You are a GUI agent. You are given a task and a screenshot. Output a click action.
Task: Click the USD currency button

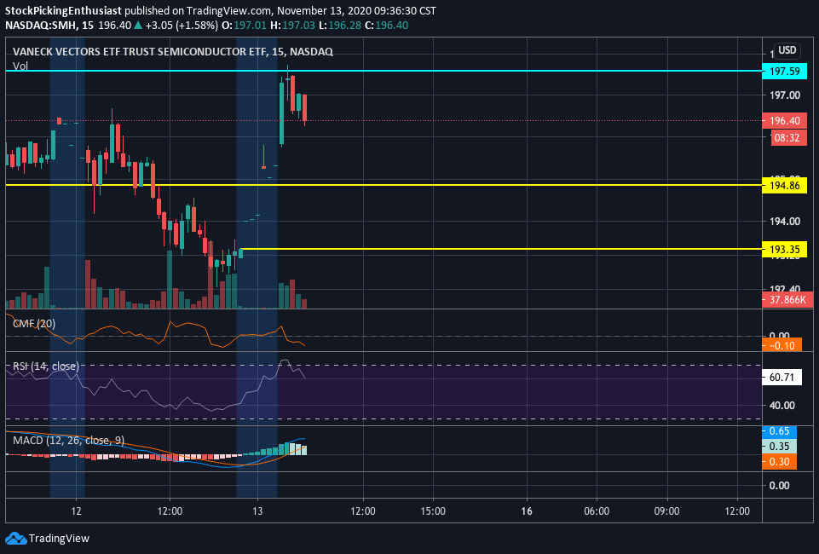tap(787, 50)
